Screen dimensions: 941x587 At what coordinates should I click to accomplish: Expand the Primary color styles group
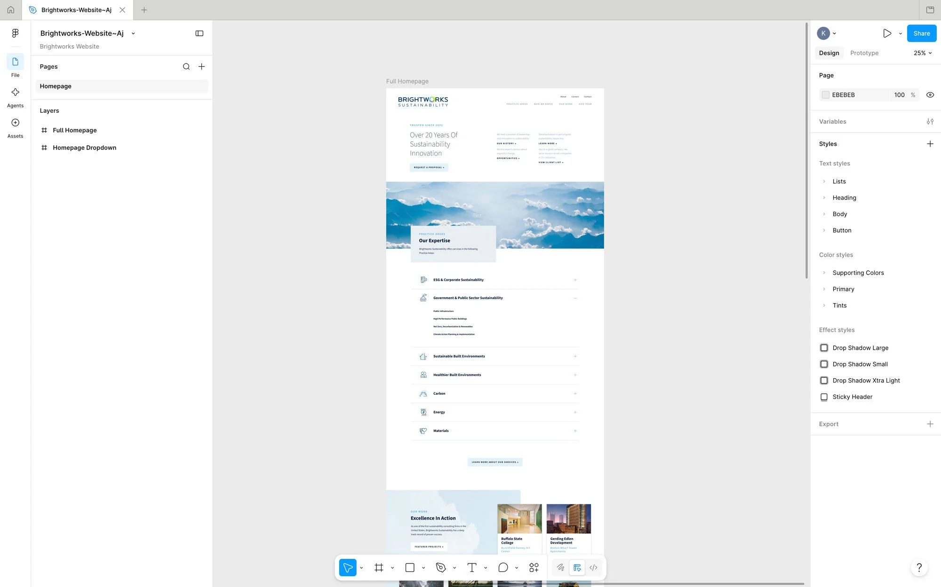pyautogui.click(x=824, y=290)
